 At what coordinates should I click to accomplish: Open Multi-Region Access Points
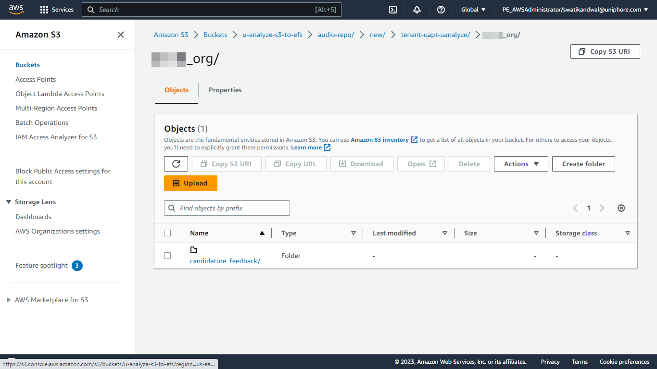tap(56, 108)
